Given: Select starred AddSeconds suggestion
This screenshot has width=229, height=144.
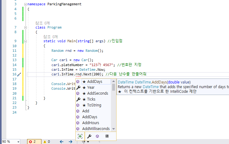Looking at the screenshot, I should click(x=95, y=93).
